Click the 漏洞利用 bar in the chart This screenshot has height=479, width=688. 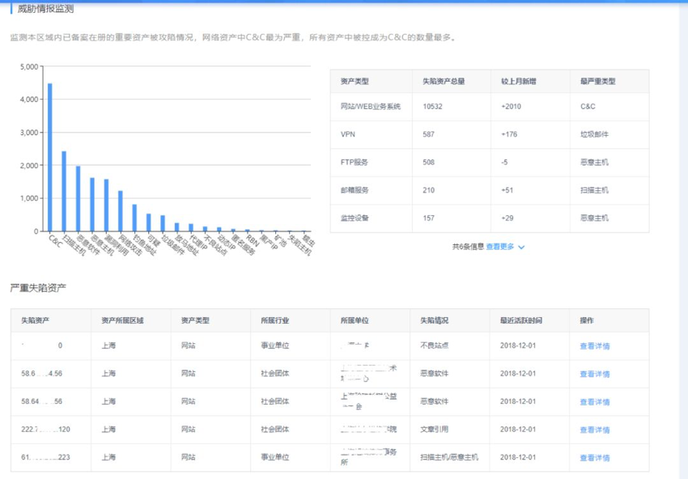[106, 206]
